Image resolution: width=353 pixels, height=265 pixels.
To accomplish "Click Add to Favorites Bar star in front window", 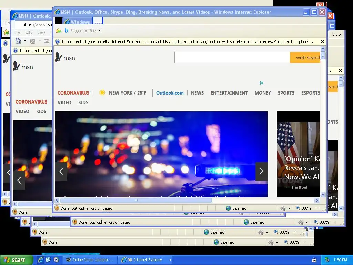I will coord(58,31).
